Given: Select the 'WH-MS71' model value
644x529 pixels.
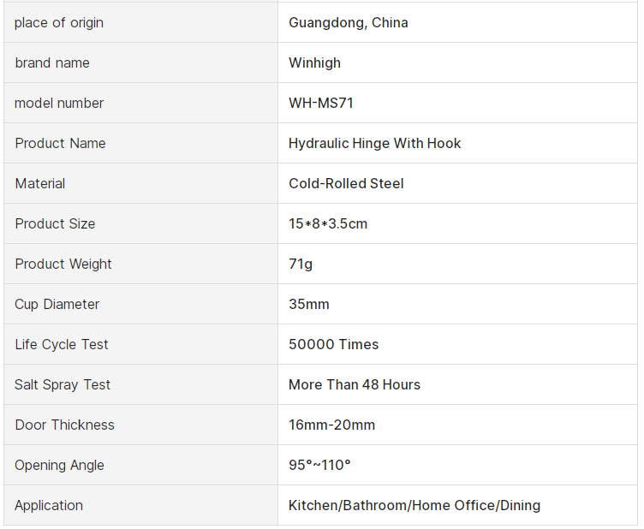Looking at the screenshot, I should [x=321, y=103].
